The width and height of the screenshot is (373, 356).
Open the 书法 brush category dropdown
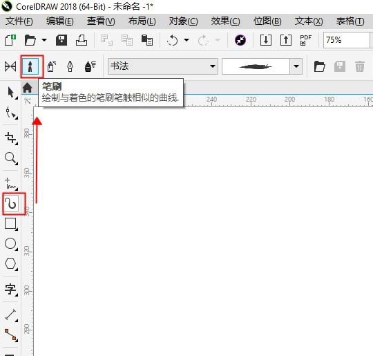click(163, 66)
